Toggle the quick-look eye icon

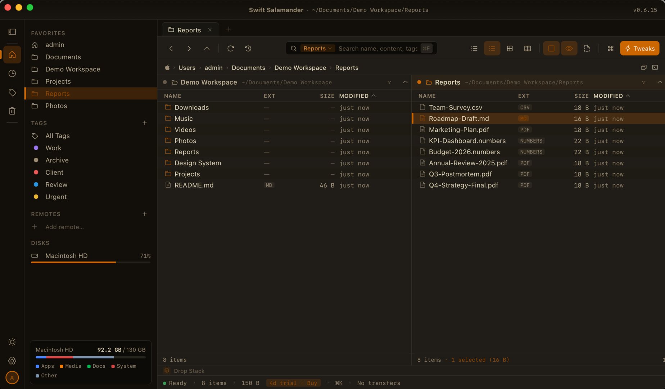point(569,48)
